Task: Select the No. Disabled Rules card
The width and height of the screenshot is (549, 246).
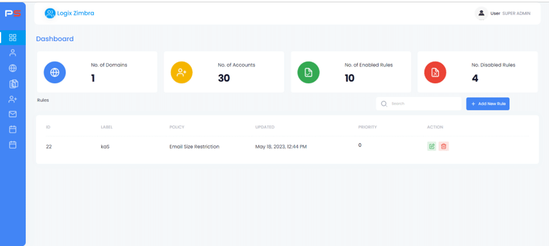Action: [478, 72]
